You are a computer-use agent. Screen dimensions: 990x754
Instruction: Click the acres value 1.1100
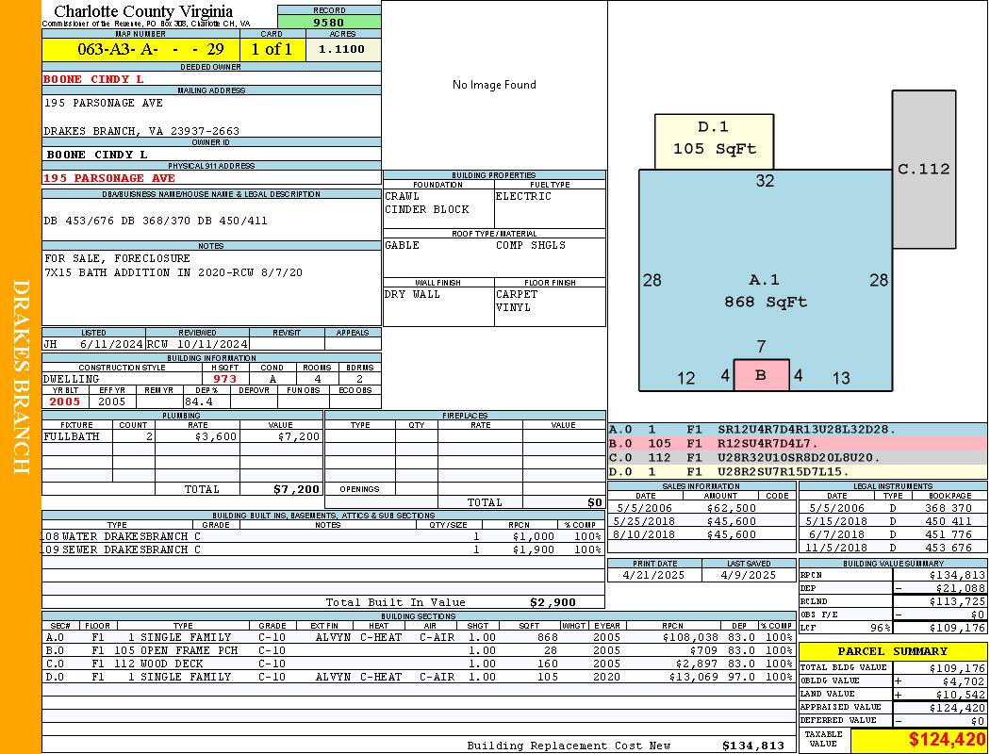click(342, 49)
